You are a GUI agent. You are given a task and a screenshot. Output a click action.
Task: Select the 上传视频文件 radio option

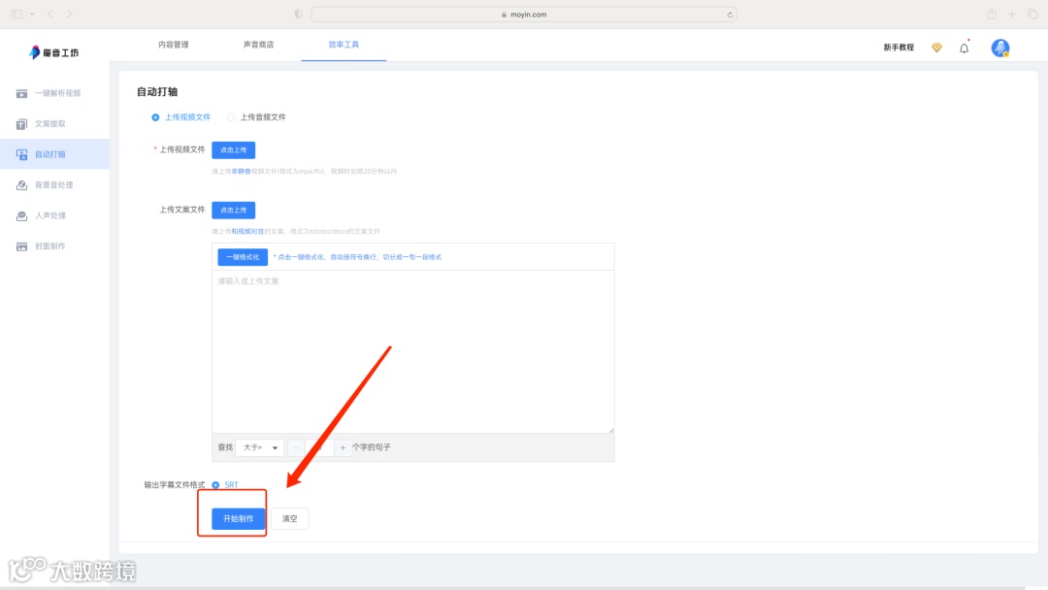[155, 117]
